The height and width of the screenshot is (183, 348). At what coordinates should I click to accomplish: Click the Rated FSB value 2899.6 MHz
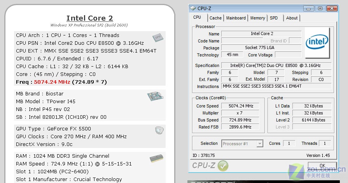point(240,127)
